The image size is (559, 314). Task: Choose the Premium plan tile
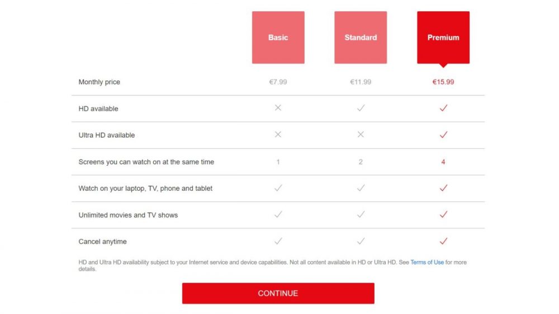[443, 37]
